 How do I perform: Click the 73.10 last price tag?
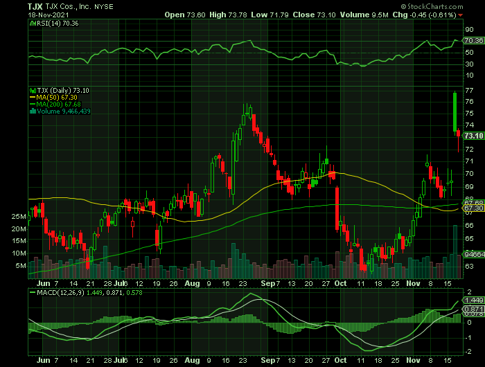pyautogui.click(x=473, y=136)
